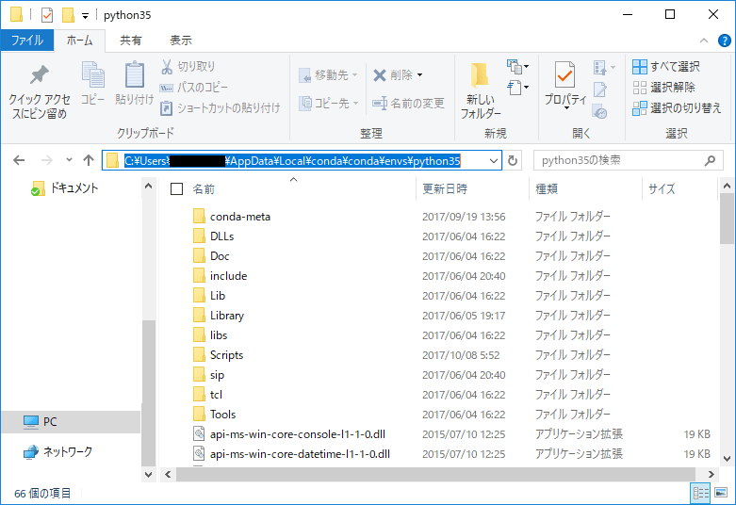Toggle the select-all checkbox in header
The image size is (736, 505).
(176, 188)
